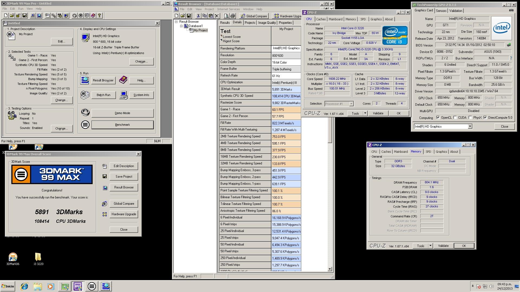Switch to Results tab in Result Browser

(225, 23)
